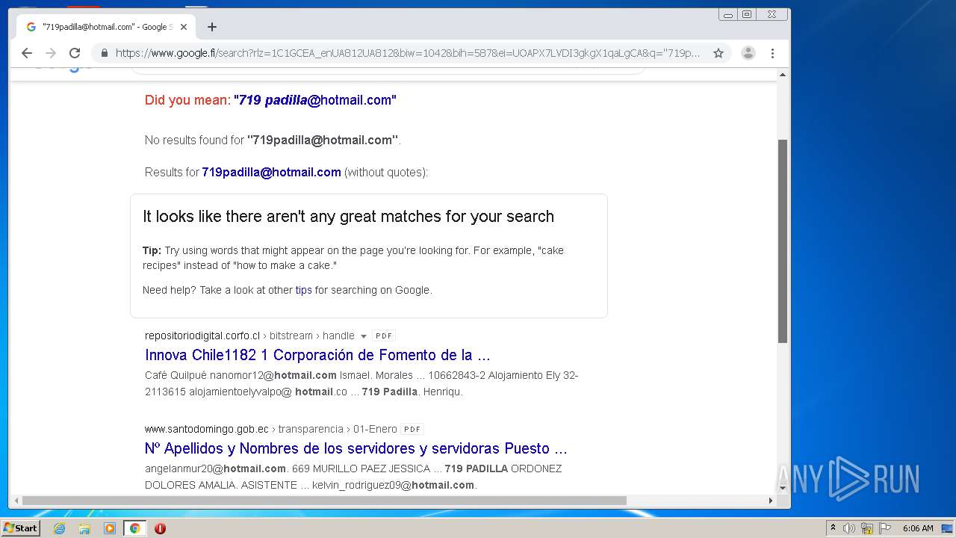The width and height of the screenshot is (956, 538).
Task: Follow the "719 padilla@hotmail.com" suggestion
Action: pyautogui.click(x=315, y=100)
